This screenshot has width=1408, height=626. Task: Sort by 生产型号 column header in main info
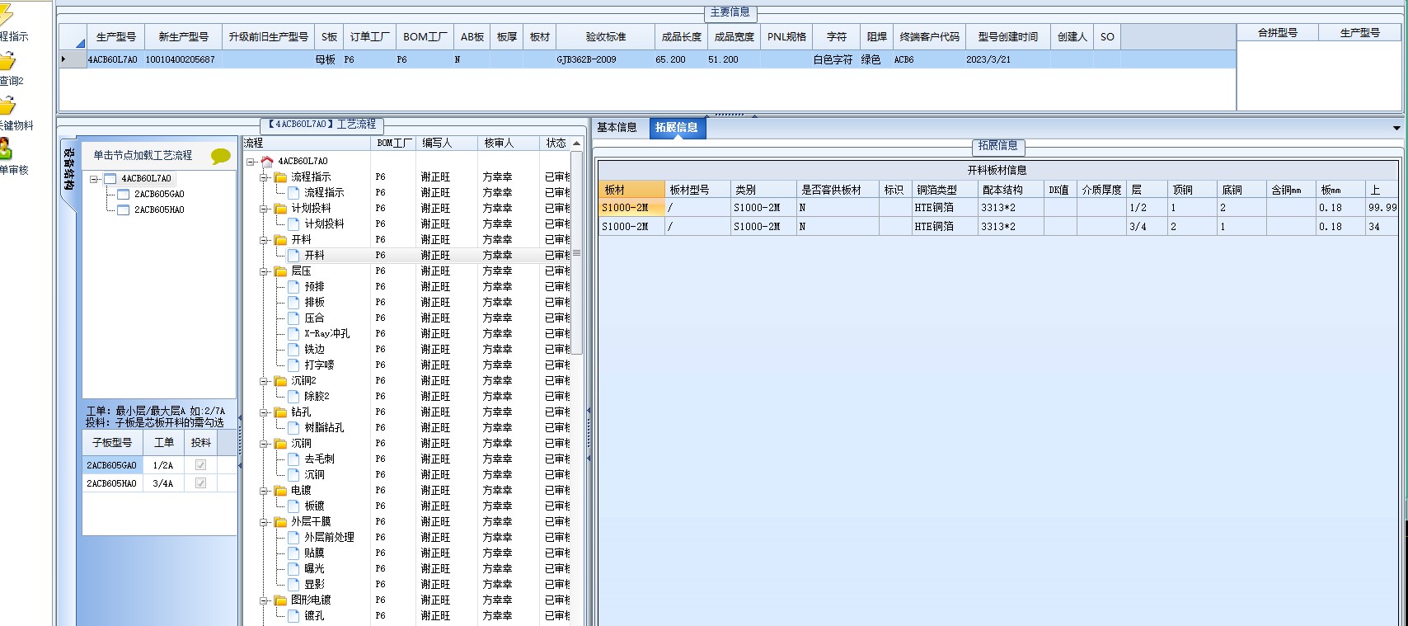point(115,37)
